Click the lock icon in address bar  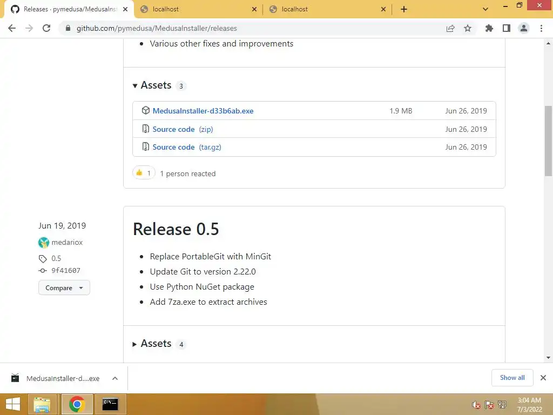point(68,28)
